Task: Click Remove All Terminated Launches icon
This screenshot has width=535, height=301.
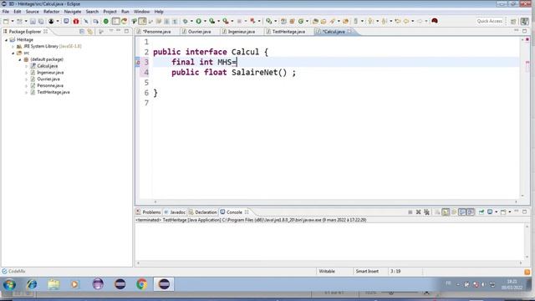Action: 426,212
